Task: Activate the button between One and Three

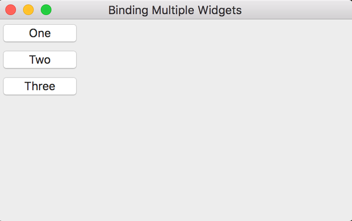Action: pos(40,60)
